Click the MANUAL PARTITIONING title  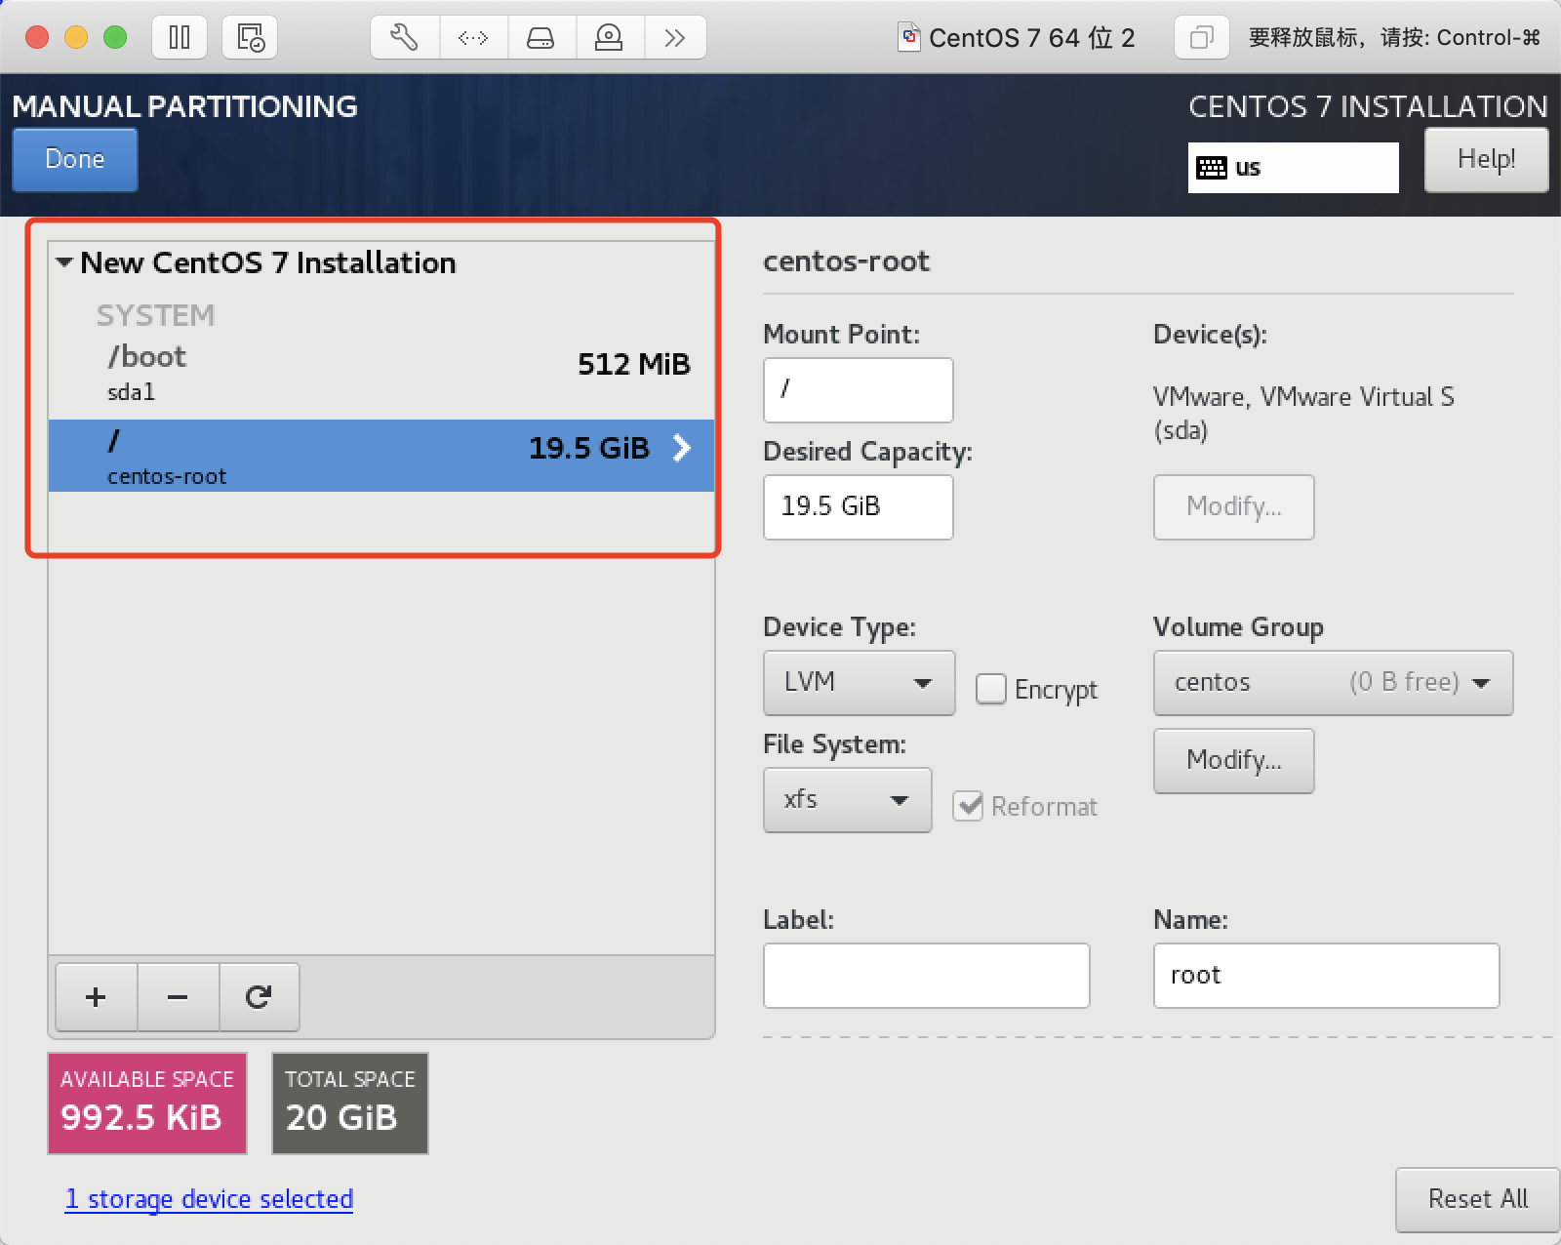(185, 106)
